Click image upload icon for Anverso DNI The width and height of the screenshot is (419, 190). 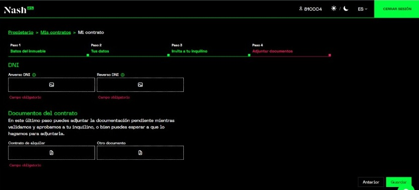pyautogui.click(x=51, y=85)
